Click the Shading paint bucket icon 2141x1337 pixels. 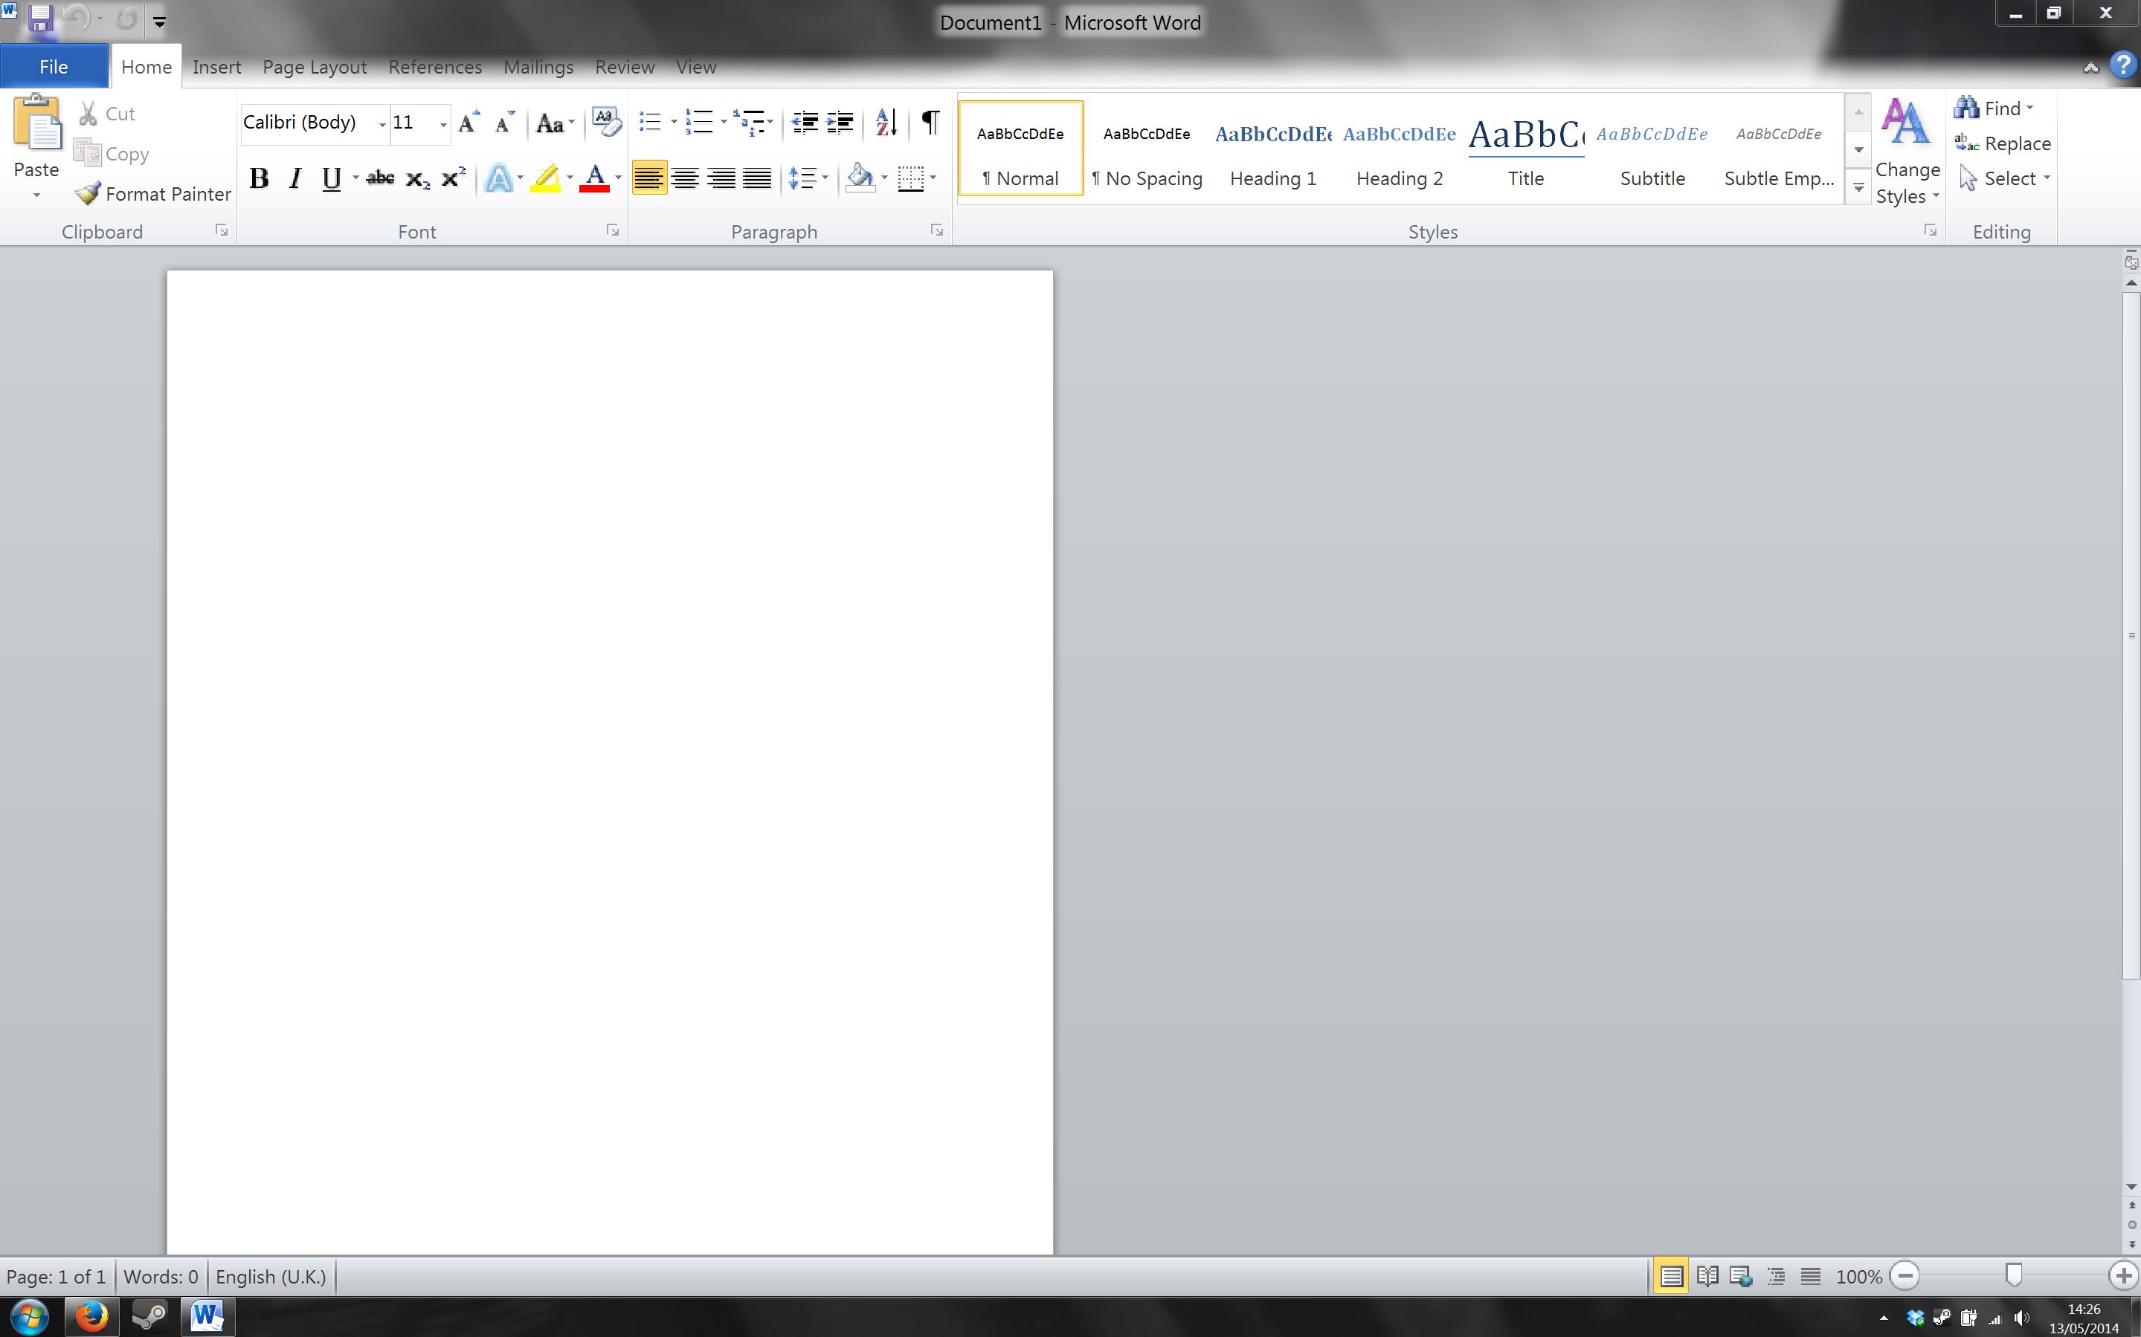[860, 178]
